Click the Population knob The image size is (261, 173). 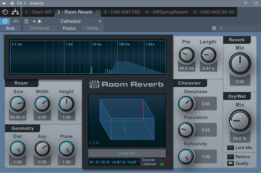pos(186,130)
